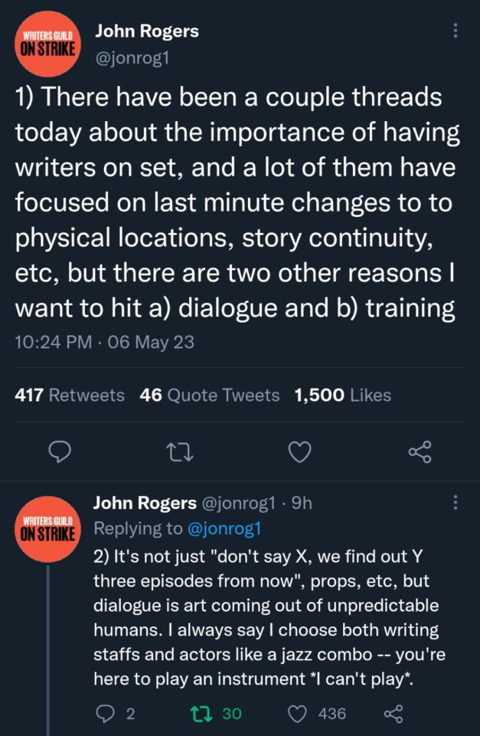Open the reply tweet's three-dot menu
Viewport: 480px width, 736px height.
tap(456, 502)
